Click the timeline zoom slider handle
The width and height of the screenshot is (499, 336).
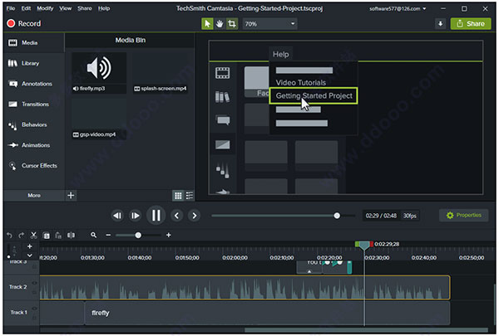138,236
